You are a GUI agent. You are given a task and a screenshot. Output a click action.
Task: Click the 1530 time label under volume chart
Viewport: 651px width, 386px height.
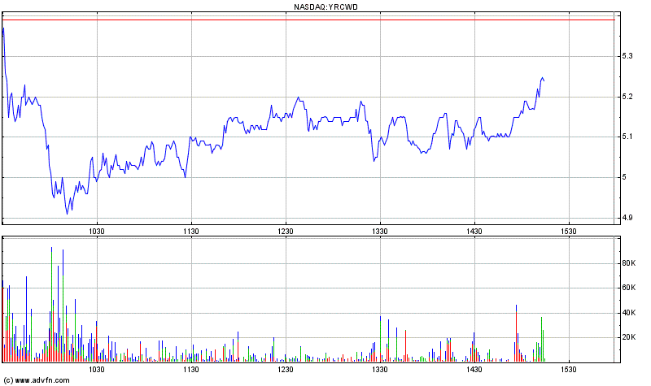[x=569, y=369]
